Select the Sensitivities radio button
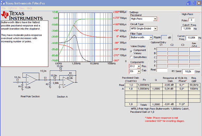Image resolution: width=202 pixels, height=136 pixels. pyautogui.click(x=131, y=57)
